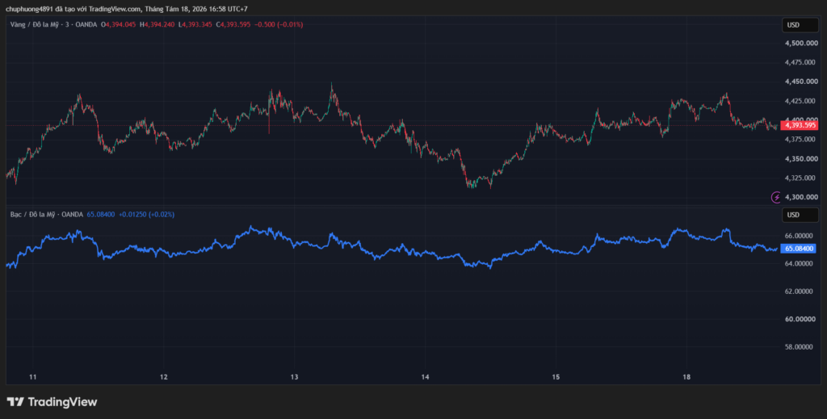Click the high value H4,394.240
The image size is (827, 419).
[x=157, y=24]
